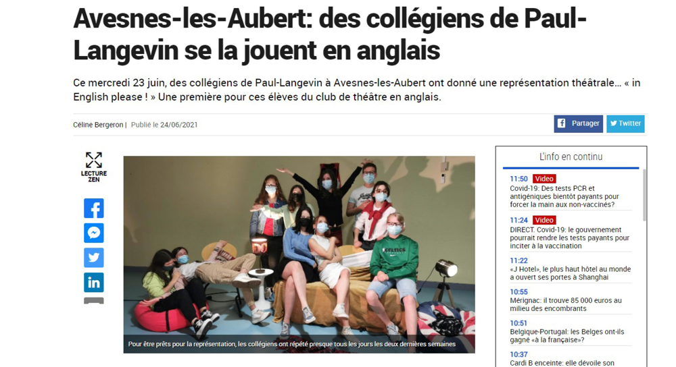The image size is (676, 367).
Task: Share article via Twitter sidebar icon
Action: 93,258
